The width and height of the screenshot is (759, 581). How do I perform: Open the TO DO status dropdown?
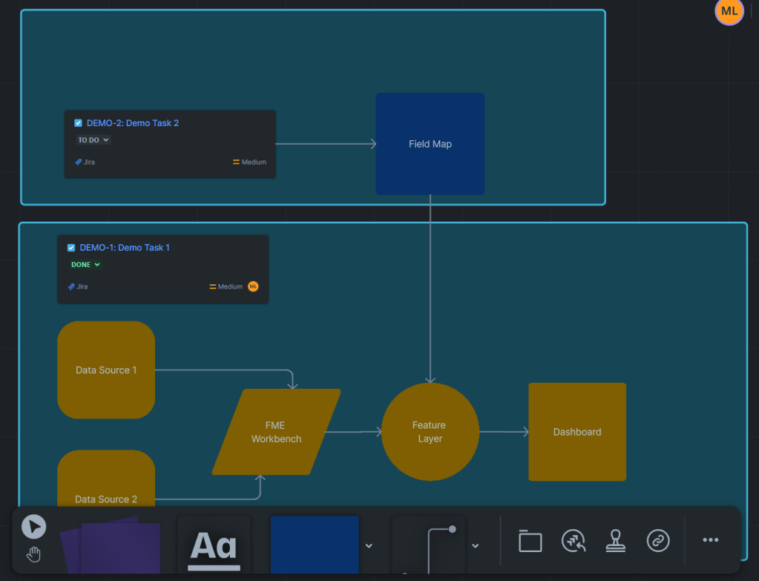[x=93, y=140]
